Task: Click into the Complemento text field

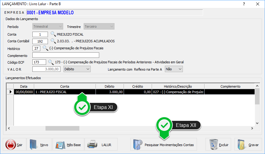Action: [x=66, y=55]
